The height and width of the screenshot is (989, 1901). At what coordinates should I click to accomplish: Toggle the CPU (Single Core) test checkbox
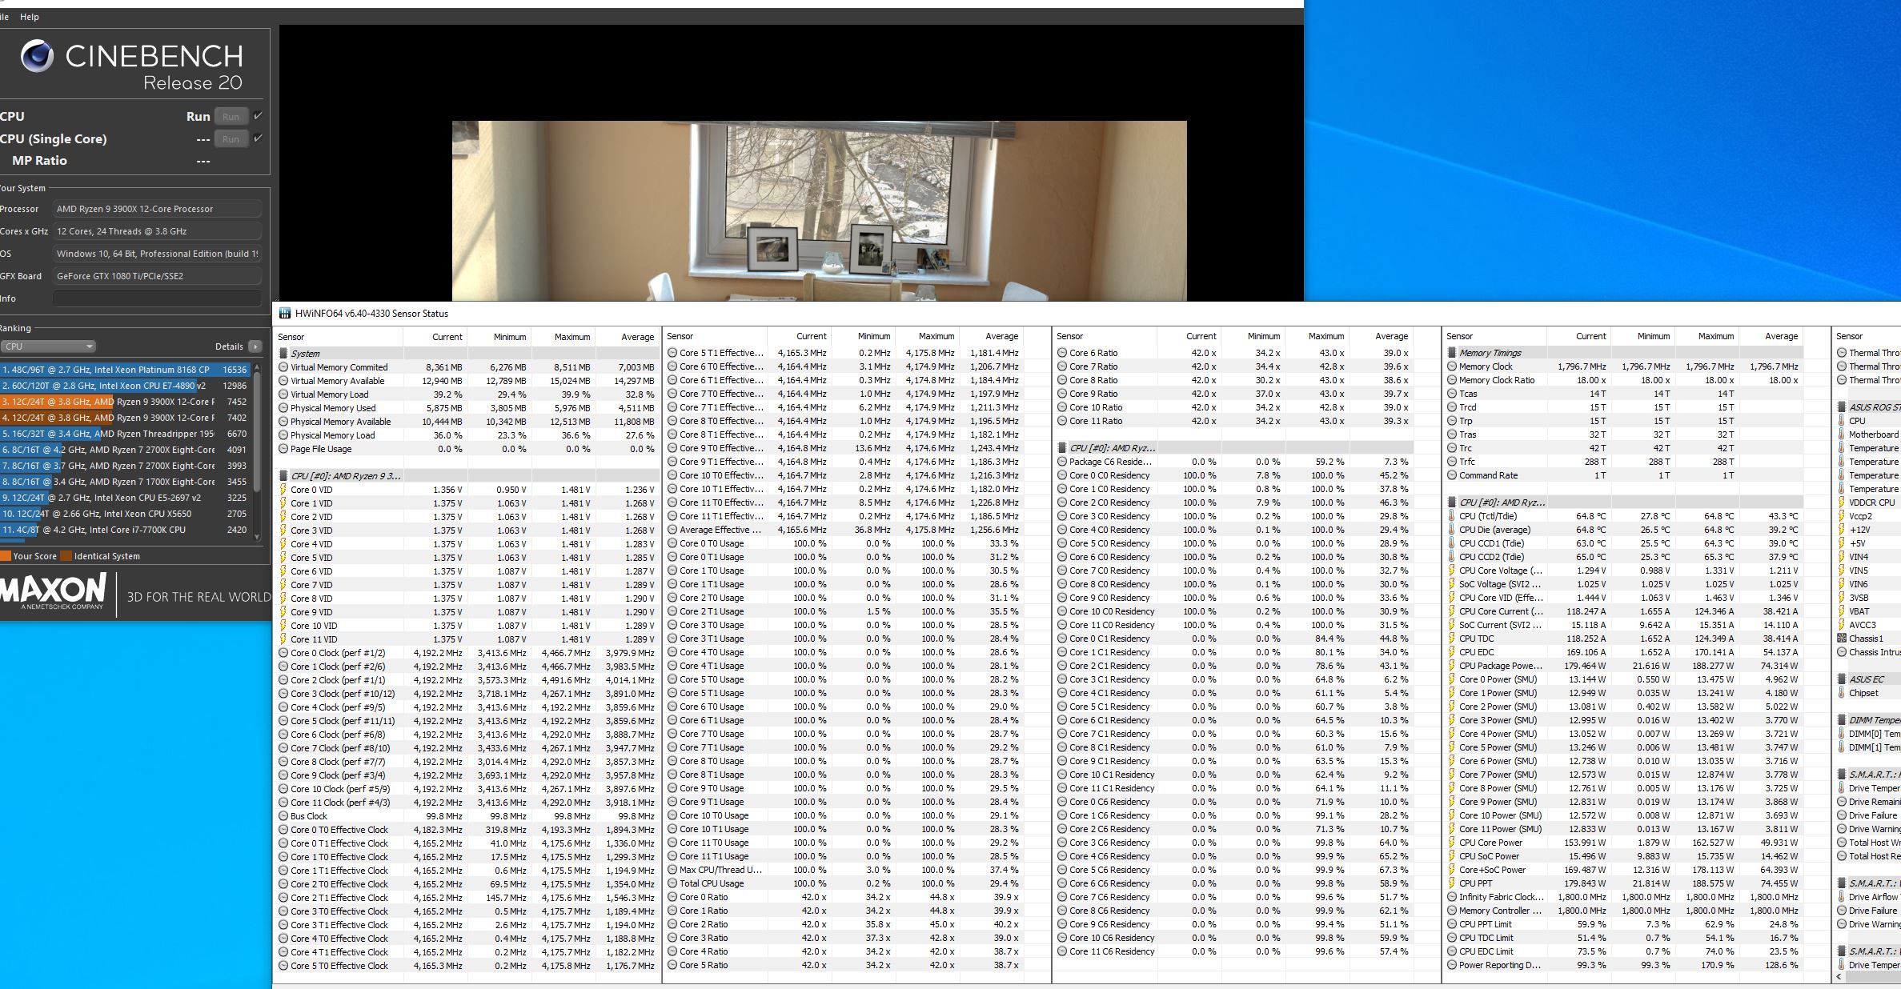tap(258, 138)
